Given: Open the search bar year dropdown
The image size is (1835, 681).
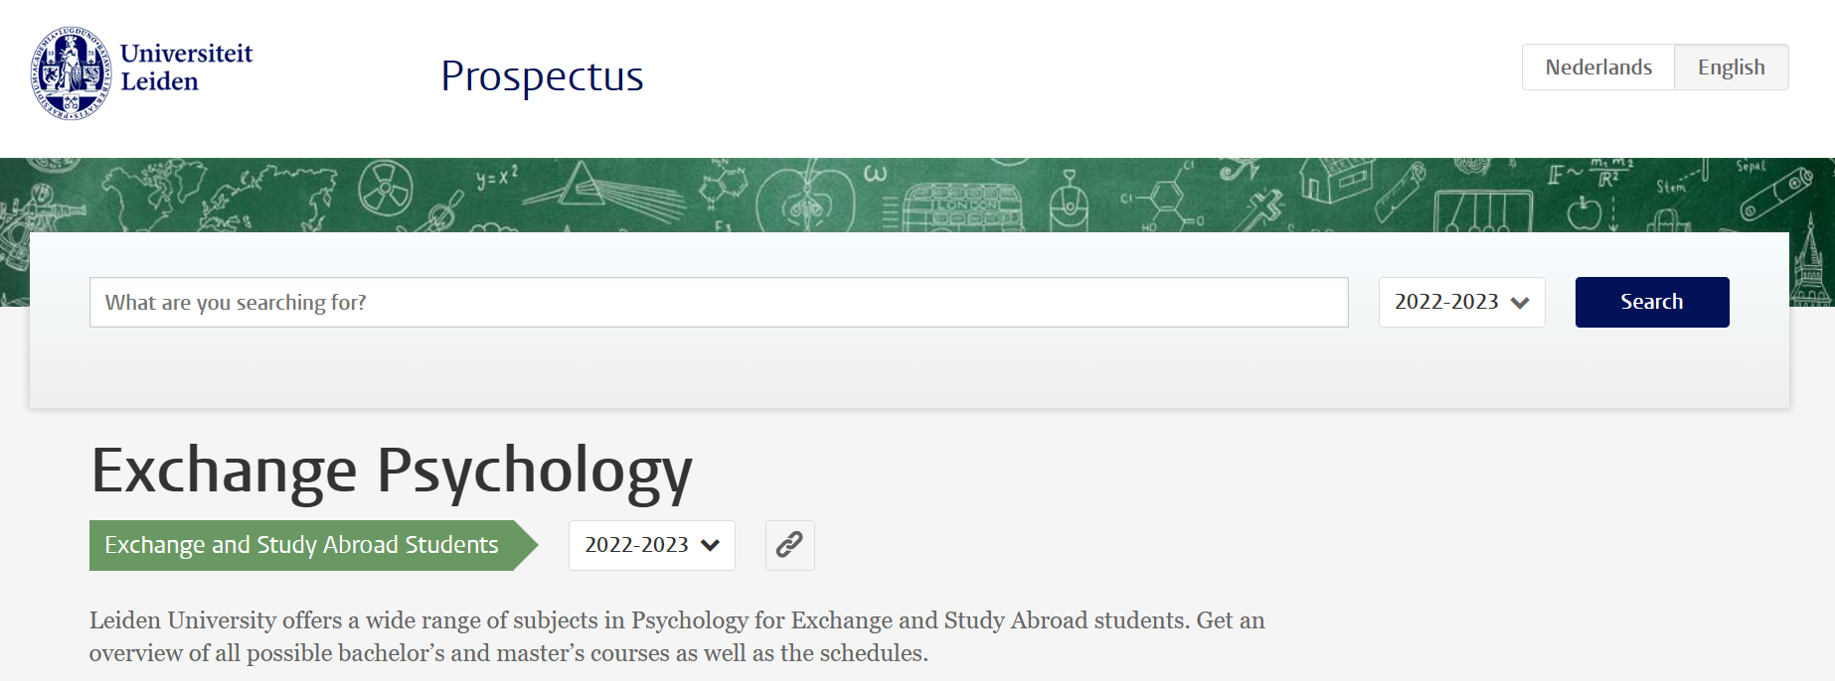Looking at the screenshot, I should (x=1461, y=302).
